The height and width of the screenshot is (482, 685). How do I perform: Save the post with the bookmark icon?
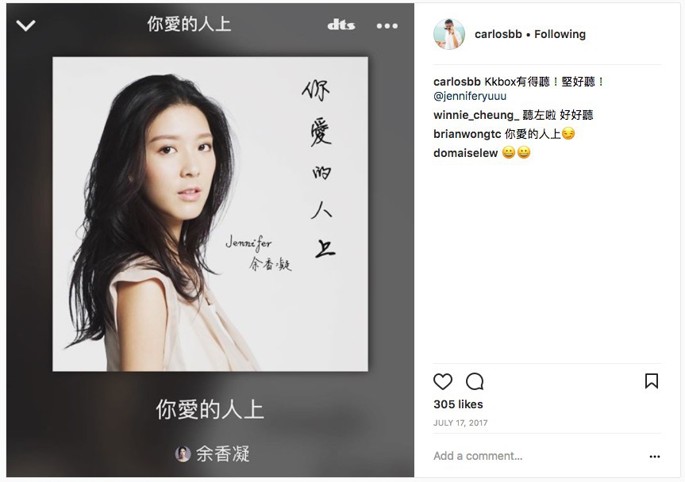(652, 381)
